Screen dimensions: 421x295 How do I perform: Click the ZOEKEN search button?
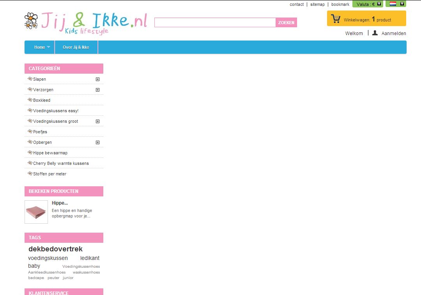(286, 23)
